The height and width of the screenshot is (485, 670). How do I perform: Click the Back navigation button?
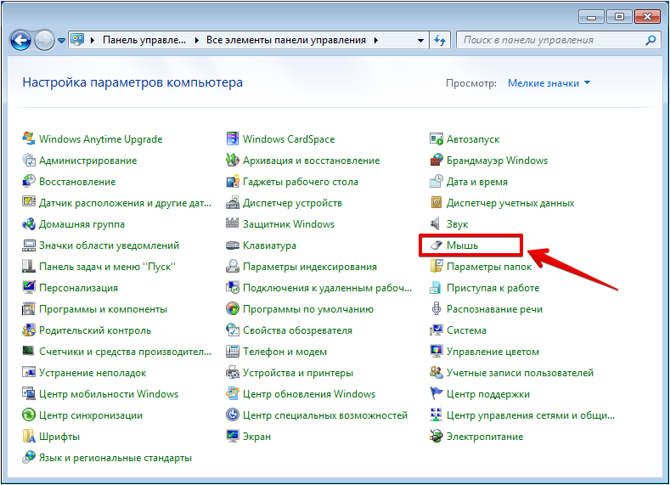pyautogui.click(x=20, y=41)
